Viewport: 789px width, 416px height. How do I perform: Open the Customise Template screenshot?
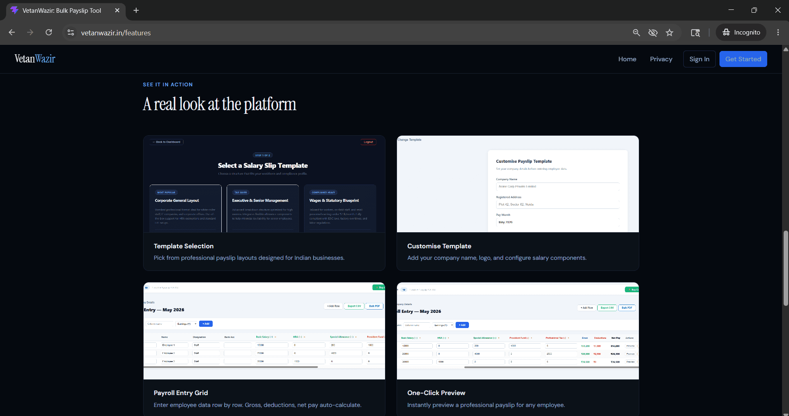point(518,184)
